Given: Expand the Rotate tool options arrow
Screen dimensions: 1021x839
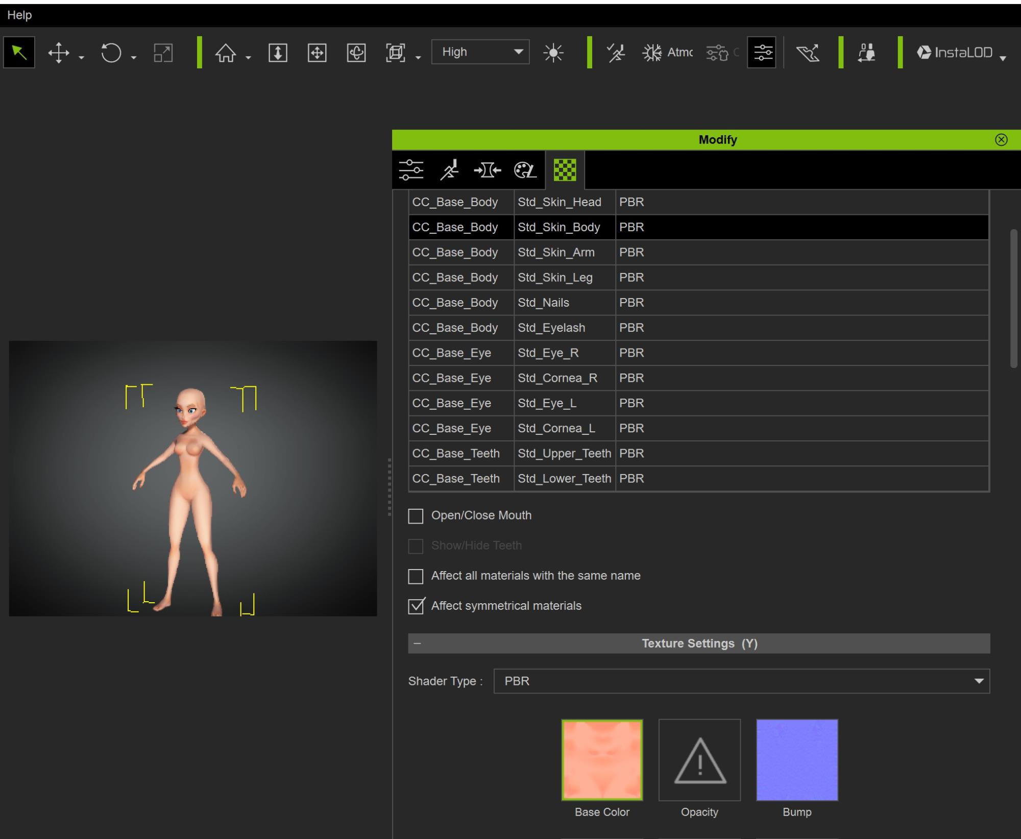Looking at the screenshot, I should [x=134, y=58].
